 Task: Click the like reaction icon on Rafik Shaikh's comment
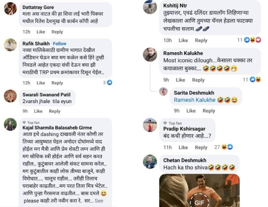click(109, 83)
